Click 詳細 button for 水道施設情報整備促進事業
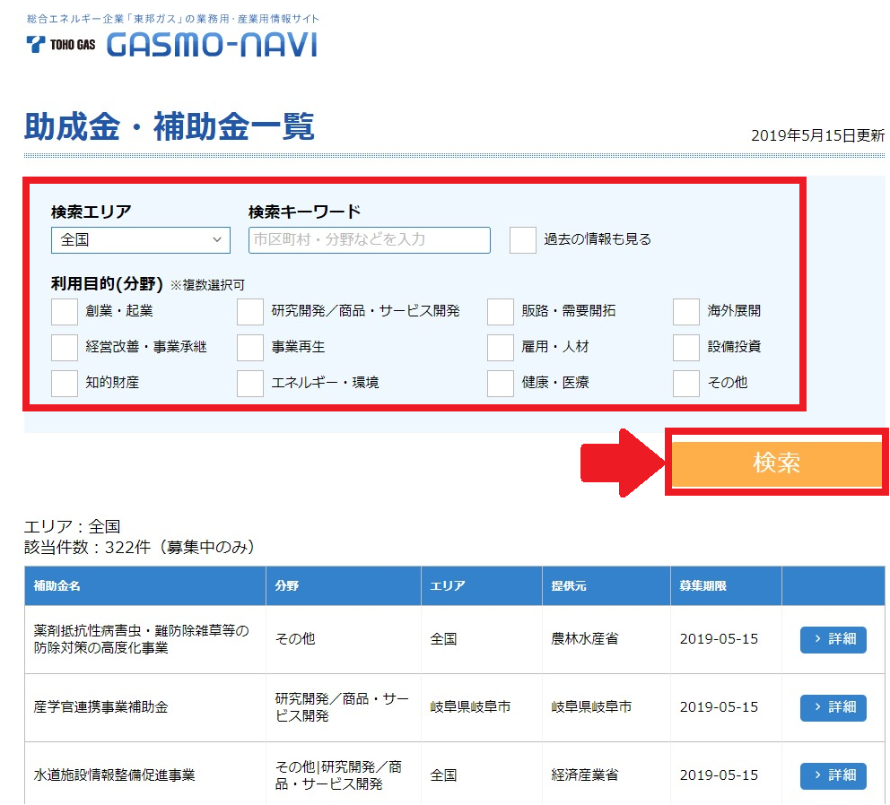Image resolution: width=890 pixels, height=805 pixels. pos(833,775)
